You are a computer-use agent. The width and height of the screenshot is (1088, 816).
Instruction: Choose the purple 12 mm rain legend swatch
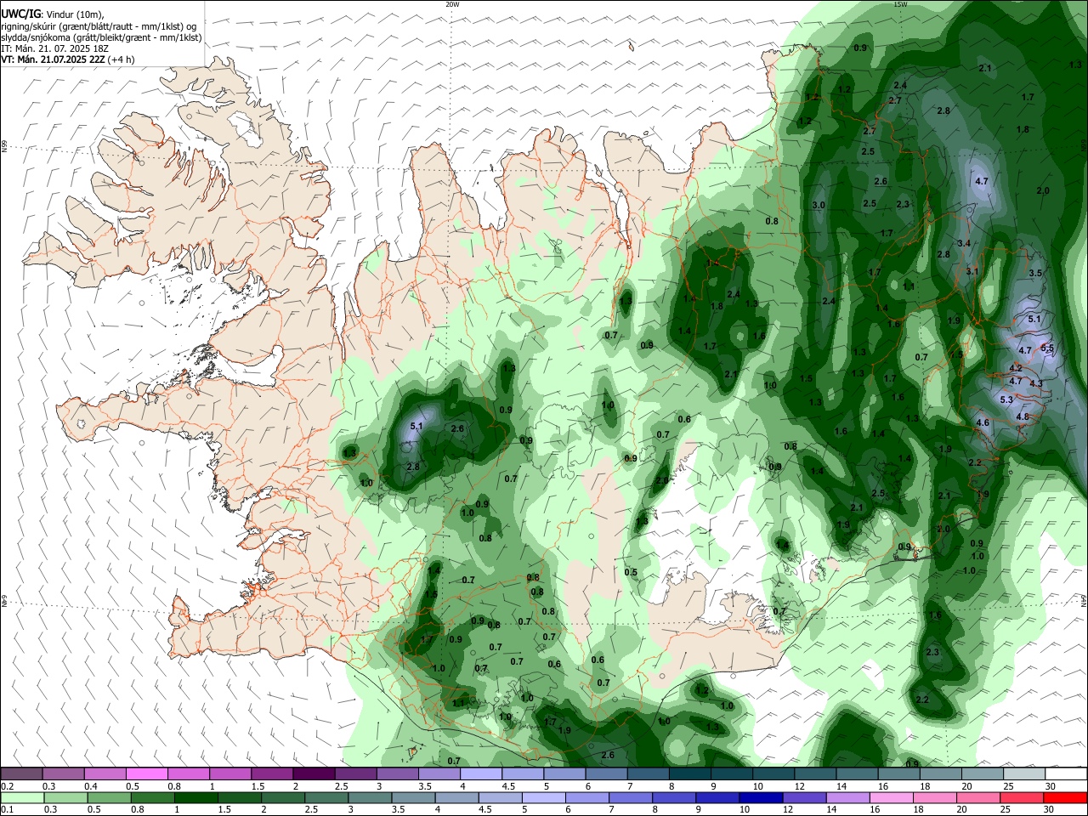803,797
